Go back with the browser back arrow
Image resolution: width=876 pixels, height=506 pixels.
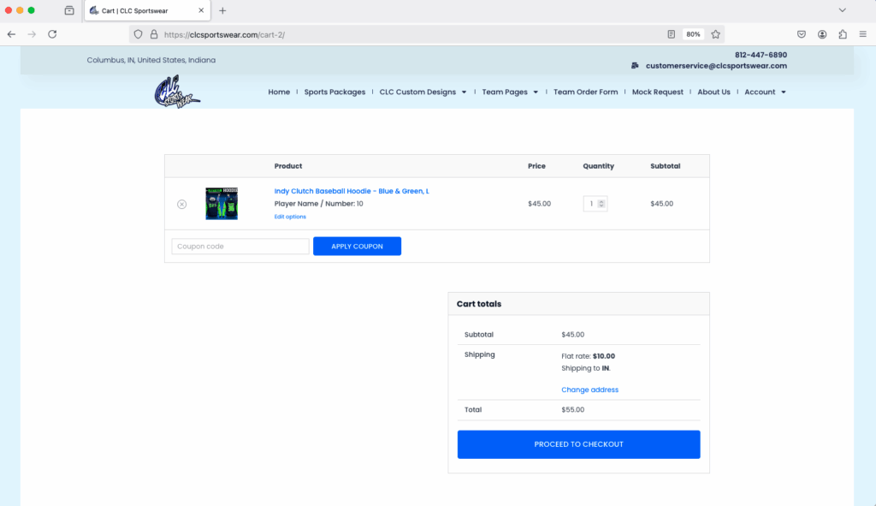click(x=11, y=34)
